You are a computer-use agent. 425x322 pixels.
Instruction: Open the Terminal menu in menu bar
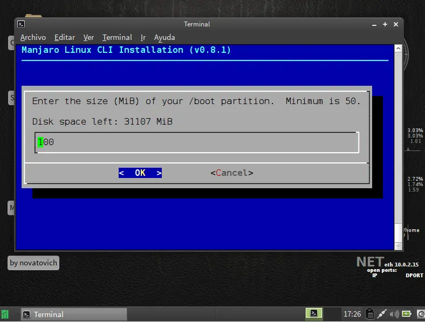point(117,37)
